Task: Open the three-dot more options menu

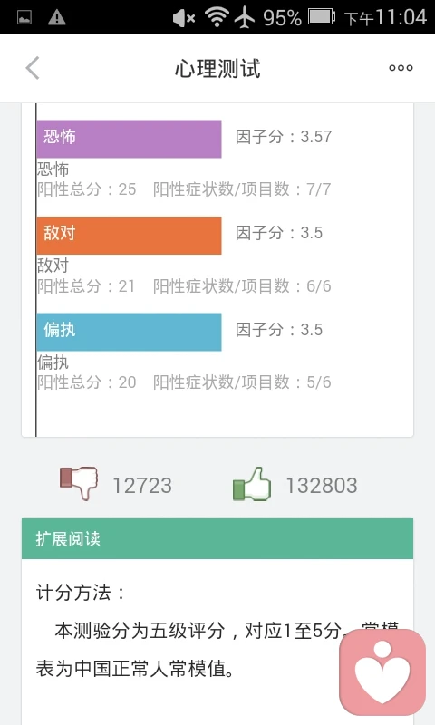Action: point(401,68)
